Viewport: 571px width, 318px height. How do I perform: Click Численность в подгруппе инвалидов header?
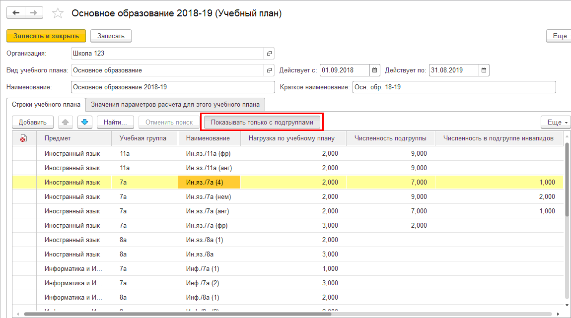499,138
